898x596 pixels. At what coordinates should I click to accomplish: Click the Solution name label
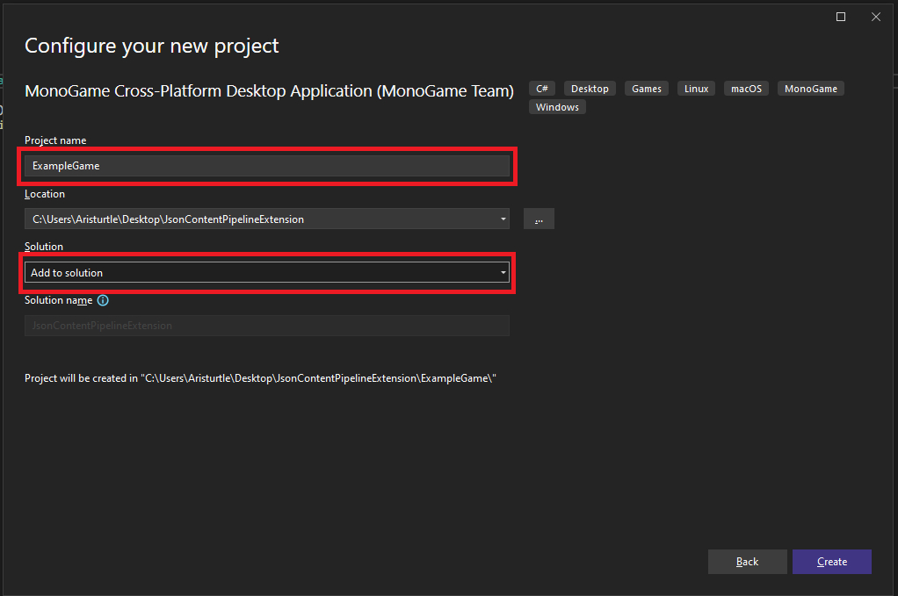(58, 300)
